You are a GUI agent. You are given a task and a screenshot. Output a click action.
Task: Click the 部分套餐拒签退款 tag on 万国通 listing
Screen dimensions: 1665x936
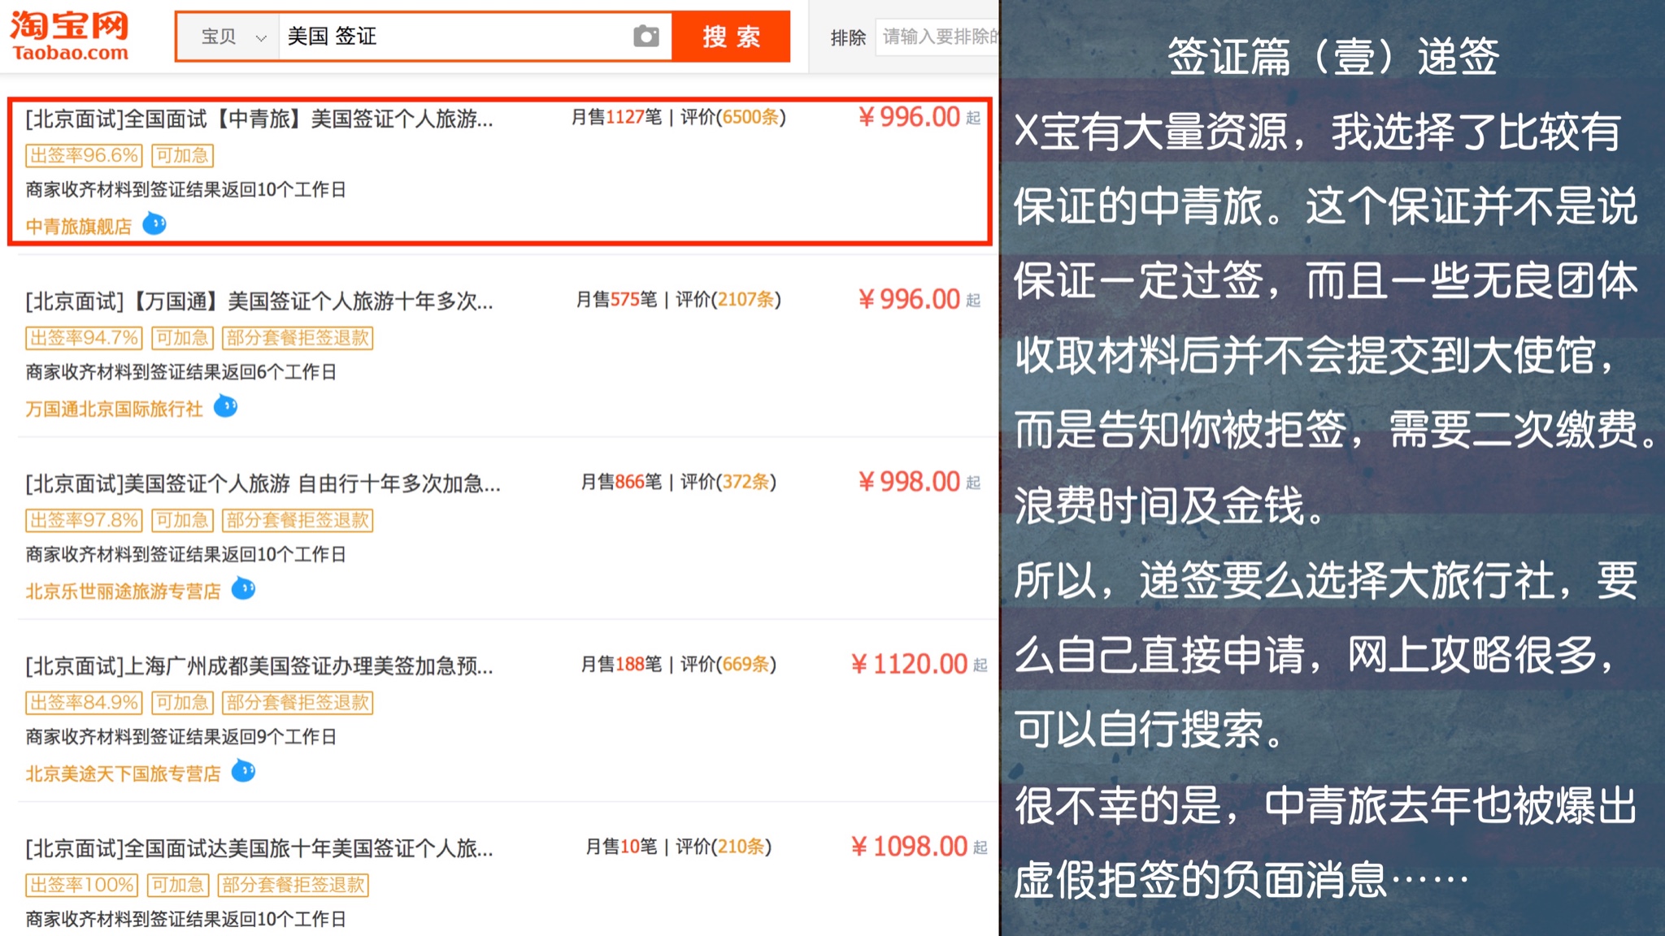point(297,338)
